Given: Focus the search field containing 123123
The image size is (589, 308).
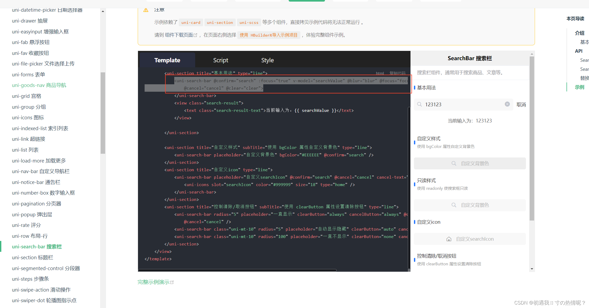Looking at the screenshot, I should click(x=463, y=104).
